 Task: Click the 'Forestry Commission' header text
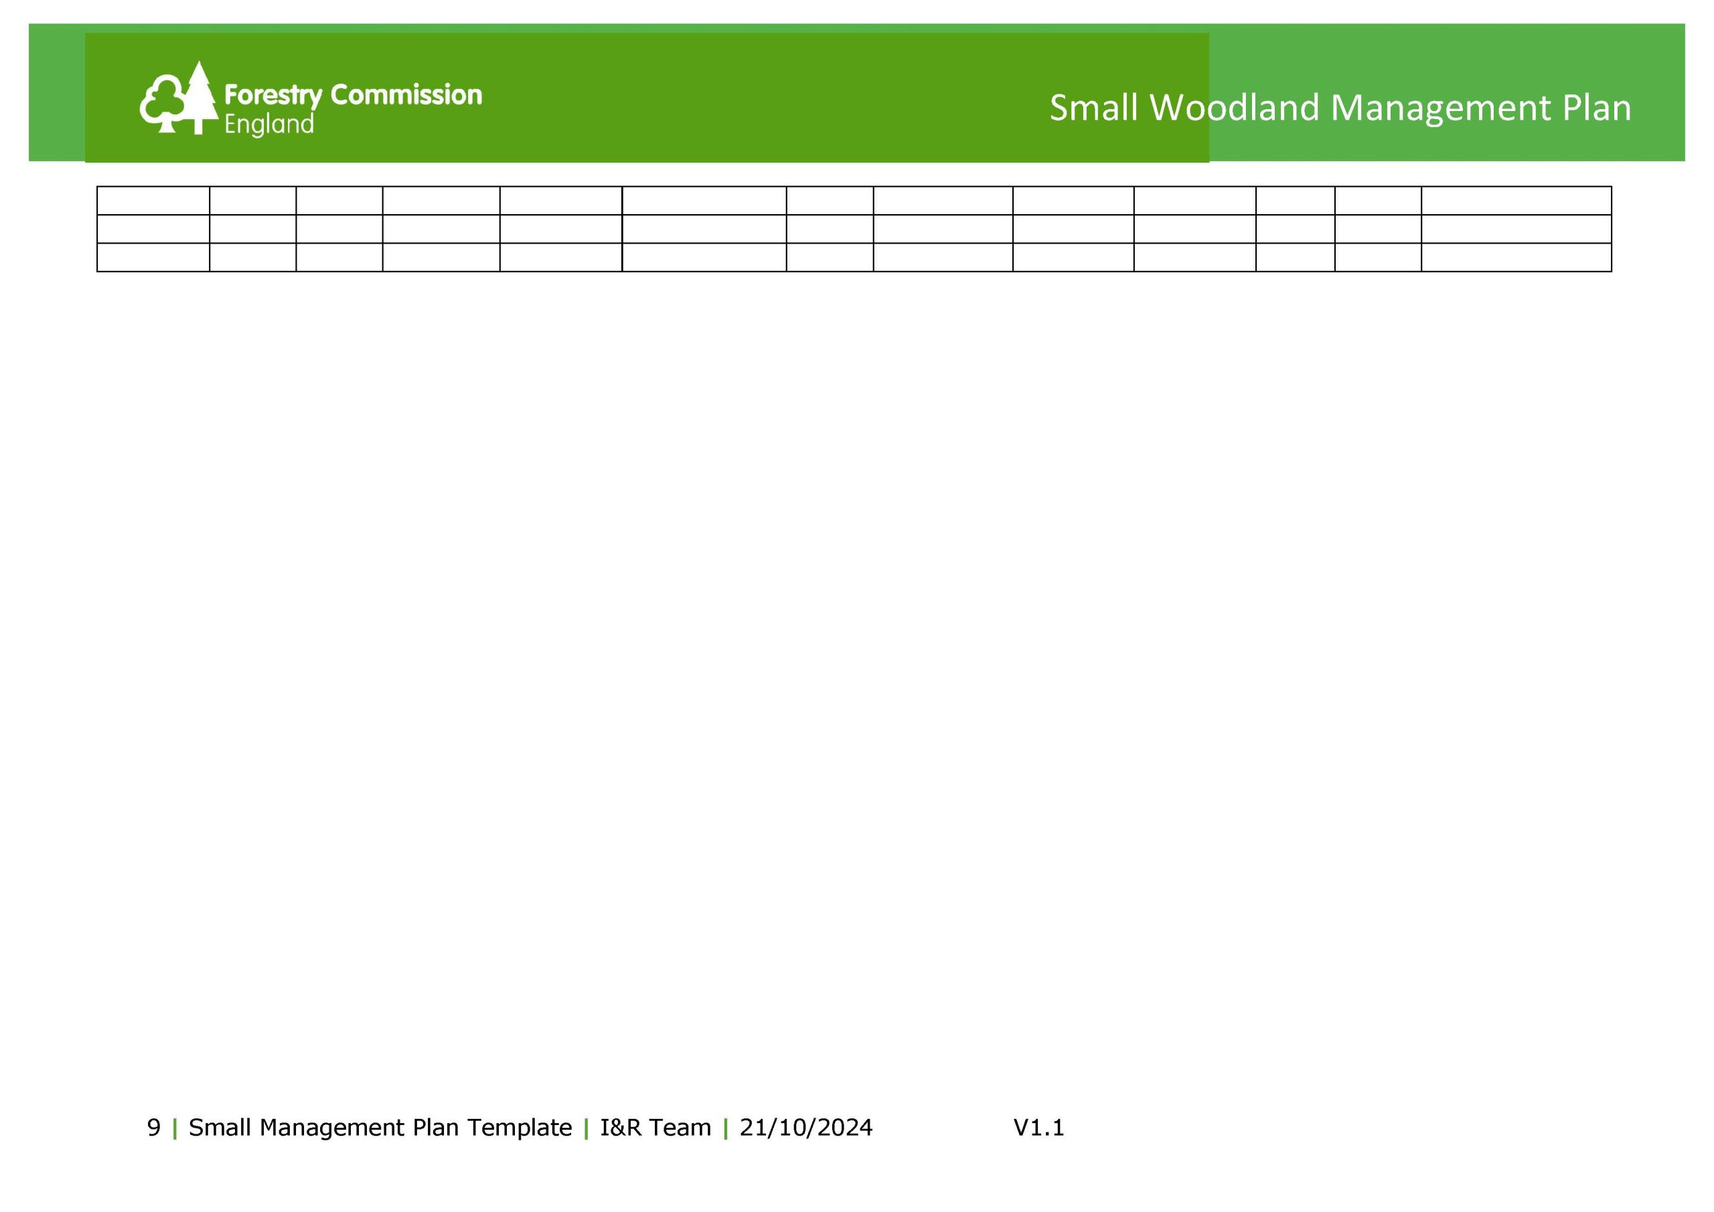(x=353, y=96)
